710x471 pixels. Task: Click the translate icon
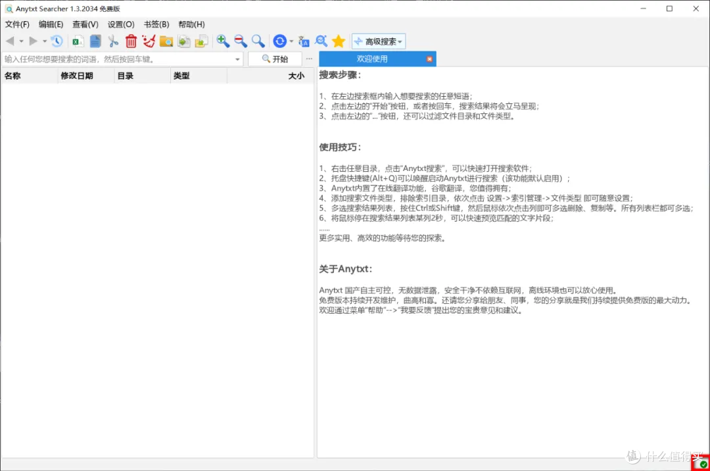[x=304, y=41]
